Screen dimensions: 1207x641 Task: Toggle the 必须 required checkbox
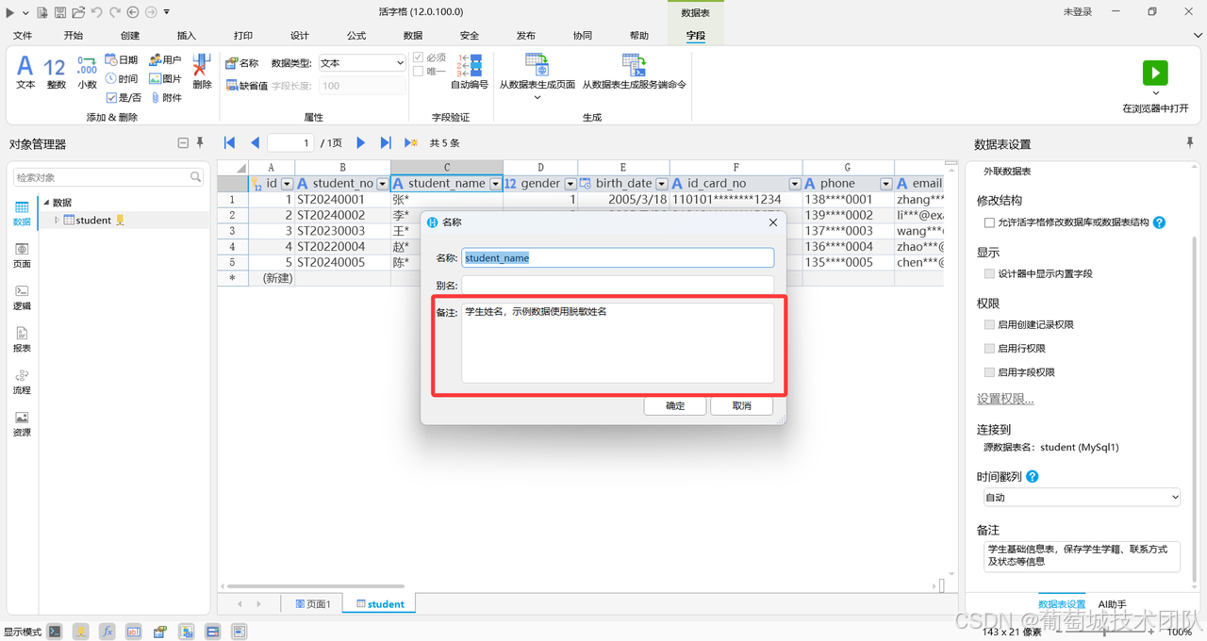pos(419,58)
